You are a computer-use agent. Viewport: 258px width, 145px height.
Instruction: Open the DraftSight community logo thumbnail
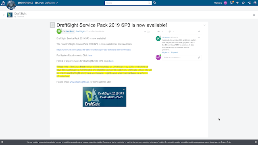[x=10, y=15]
